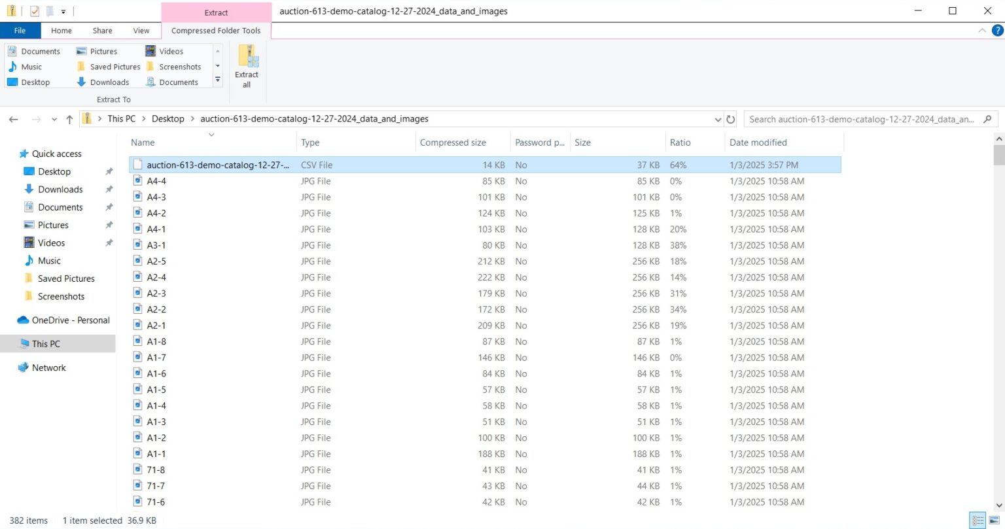The image size is (1005, 529).
Task: Select Network in navigation pane
Action: coord(48,367)
